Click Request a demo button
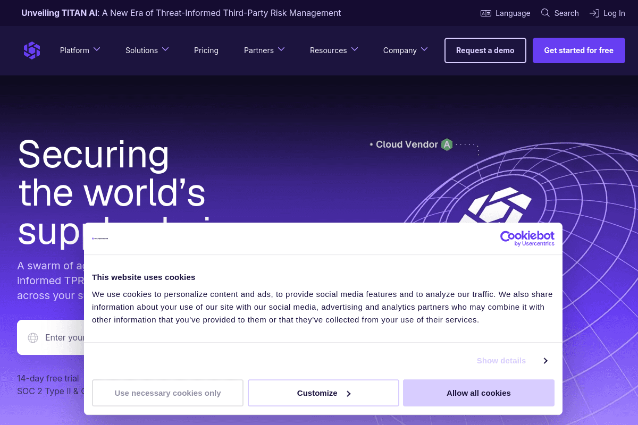Screen dimensions: 638x425 coord(485,50)
